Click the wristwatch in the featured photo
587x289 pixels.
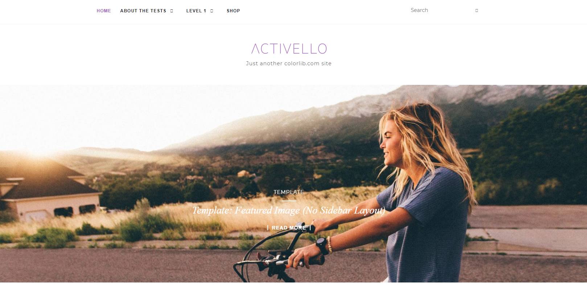tap(321, 245)
